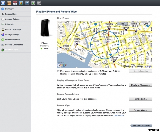
Task: Open the iDisk icon in top bar
Action: tap(27, 3)
